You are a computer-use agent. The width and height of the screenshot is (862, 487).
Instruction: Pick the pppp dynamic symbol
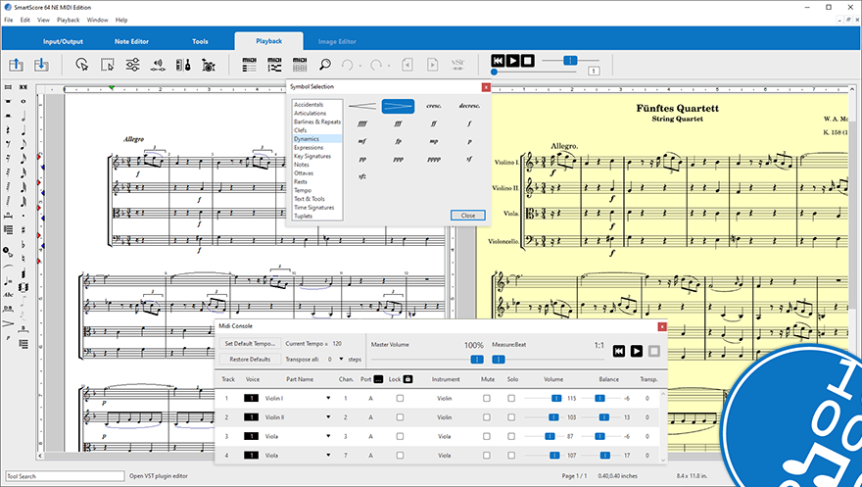point(434,160)
